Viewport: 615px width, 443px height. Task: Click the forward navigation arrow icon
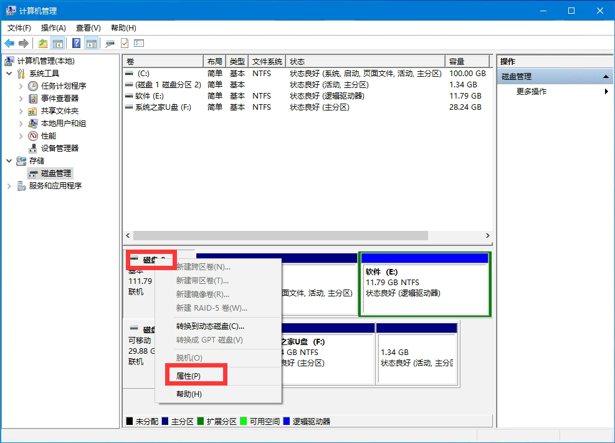pyautogui.click(x=22, y=42)
